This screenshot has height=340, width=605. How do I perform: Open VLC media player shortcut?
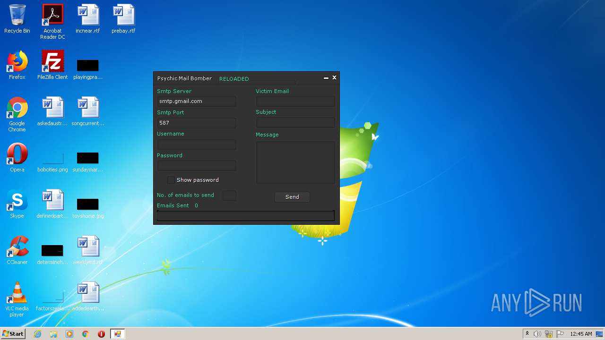(x=17, y=300)
